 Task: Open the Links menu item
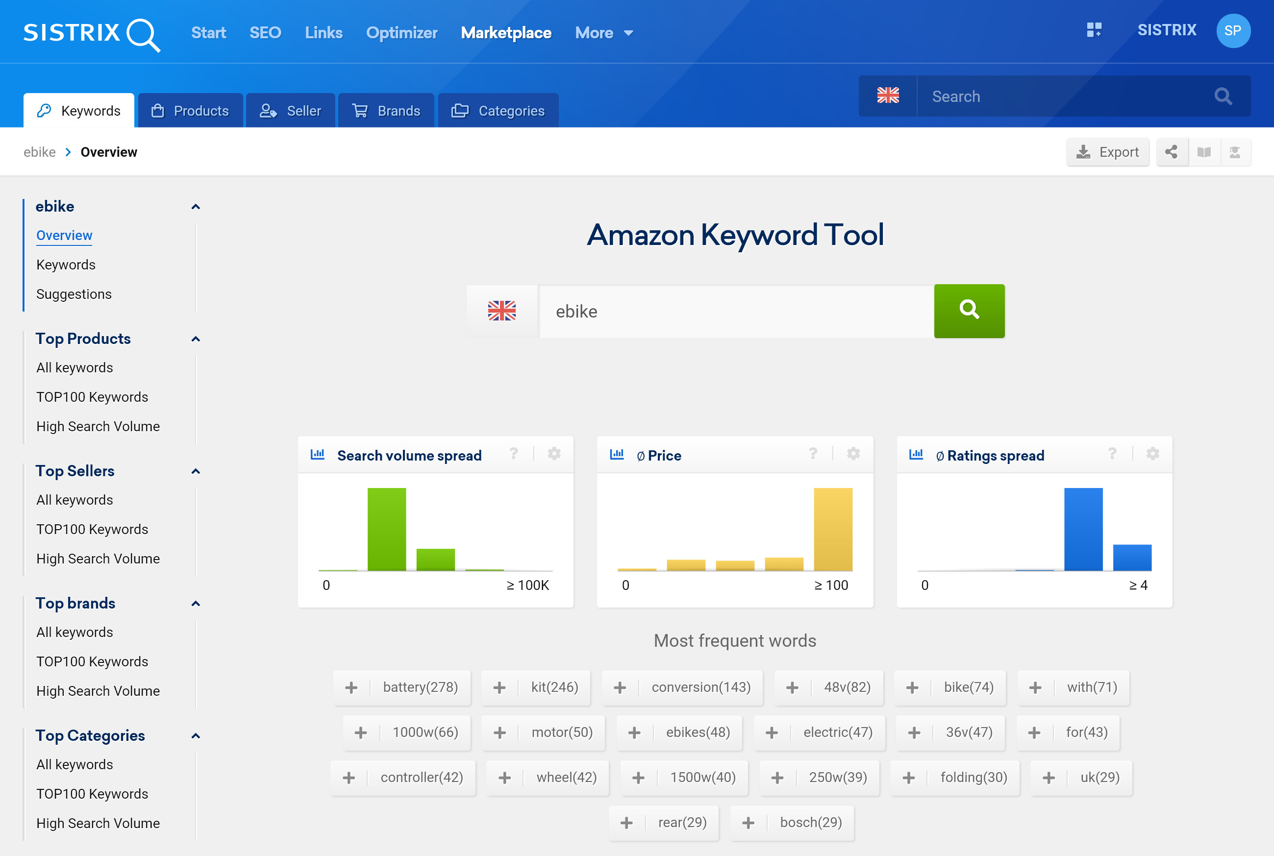[323, 33]
